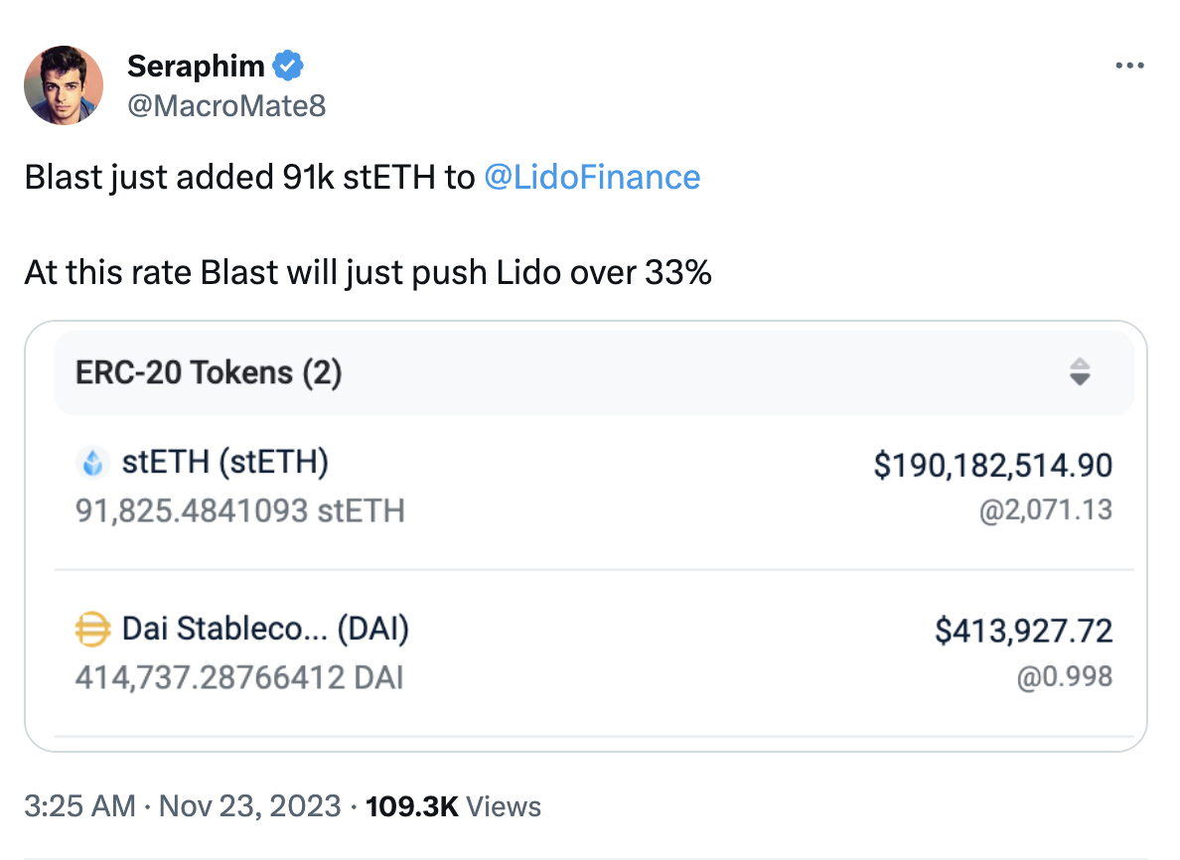The width and height of the screenshot is (1180, 860).
Task: Click the Seraphim display name
Action: (x=196, y=67)
